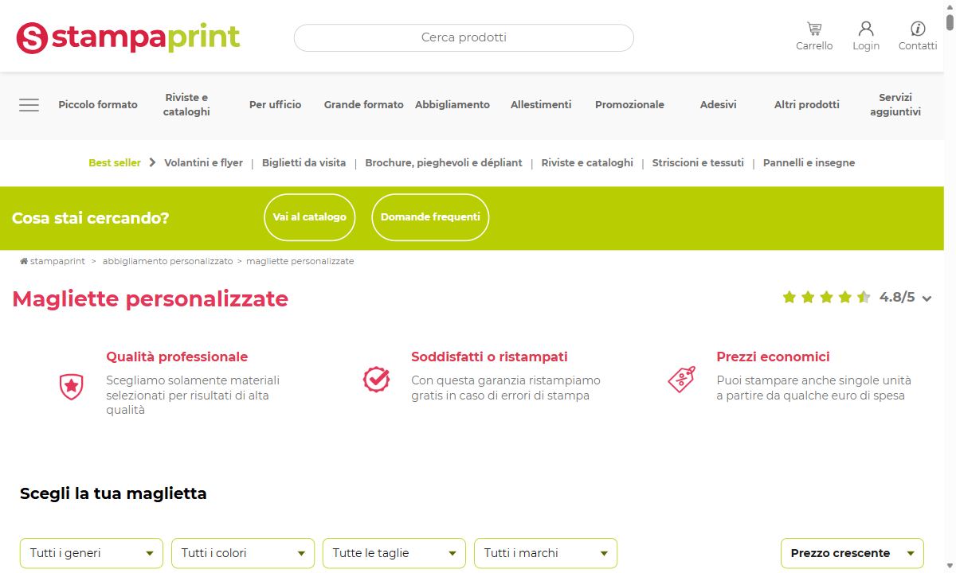Click the home breadcrumb stampaprint
Image resolution: width=956 pixels, height=573 pixels.
(x=53, y=261)
